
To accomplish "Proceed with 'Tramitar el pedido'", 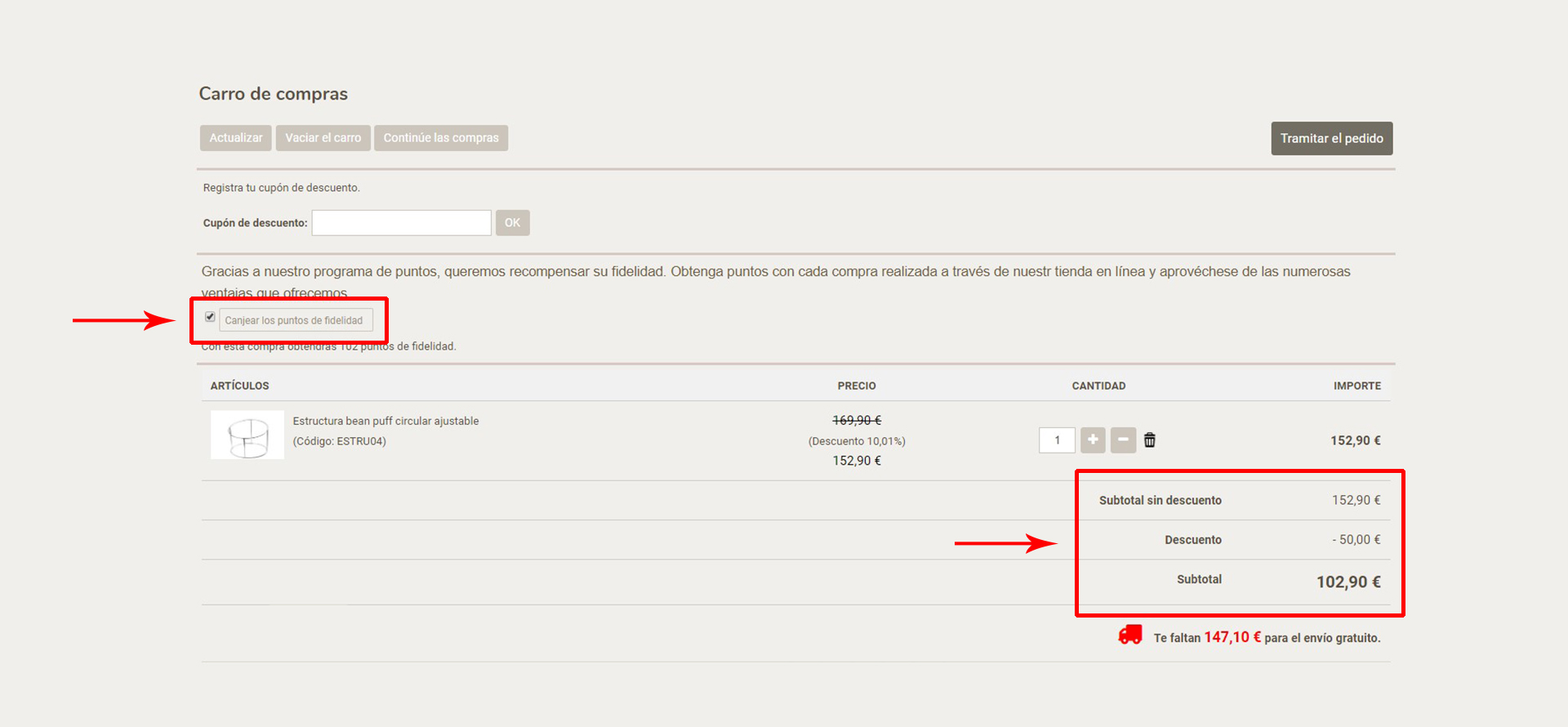I will (x=1331, y=139).
